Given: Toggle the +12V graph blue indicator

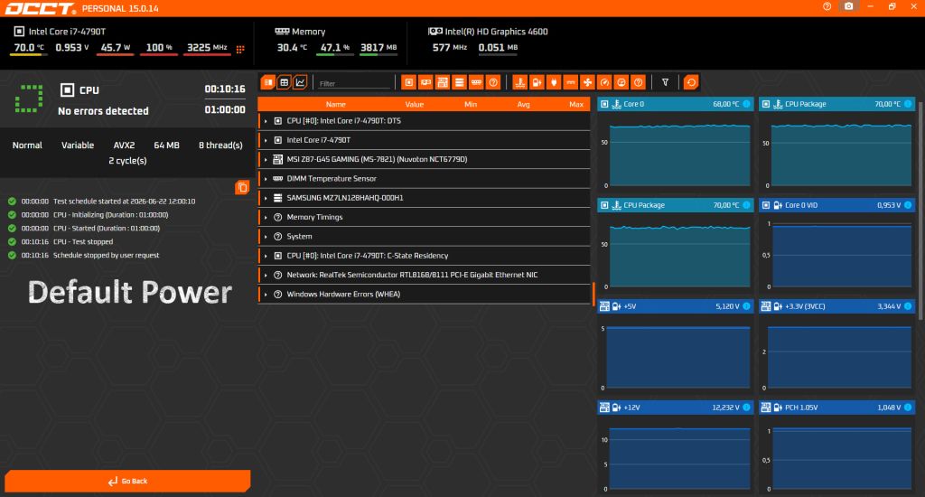Looking at the screenshot, I should pyautogui.click(x=746, y=408).
